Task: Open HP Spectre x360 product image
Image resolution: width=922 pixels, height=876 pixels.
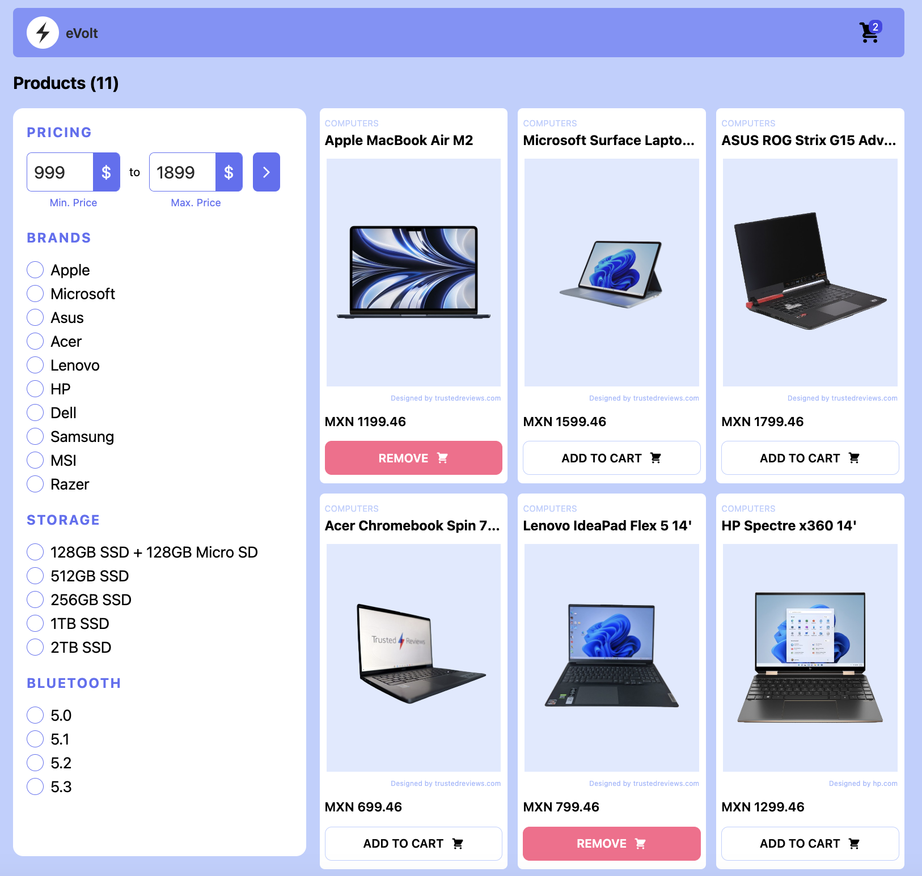Action: click(x=810, y=658)
